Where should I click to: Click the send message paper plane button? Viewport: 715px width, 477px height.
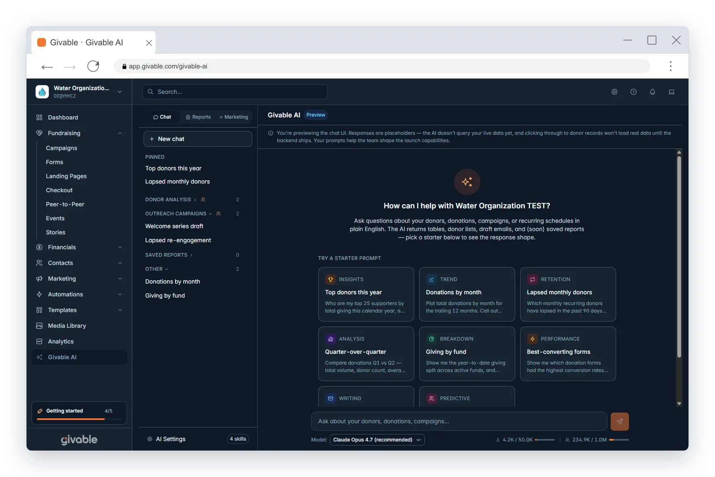click(620, 422)
